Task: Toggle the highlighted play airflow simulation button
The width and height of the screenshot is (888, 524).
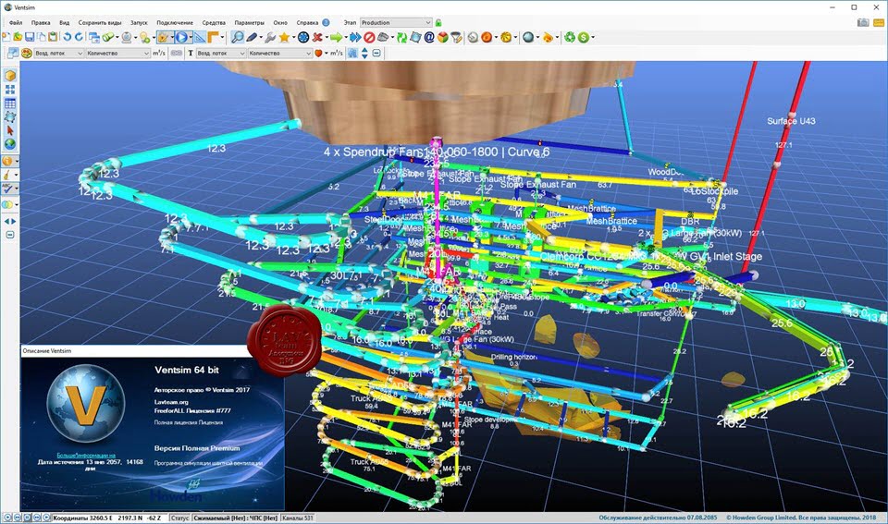Action: [x=181, y=37]
